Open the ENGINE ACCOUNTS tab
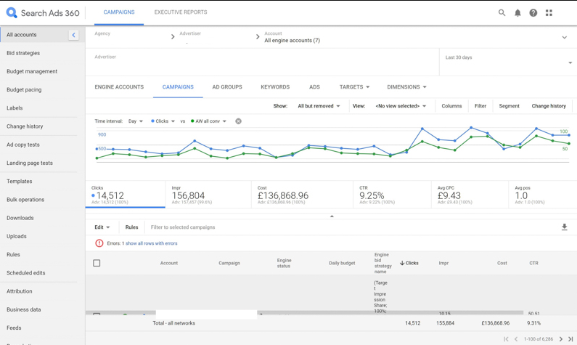577x345 pixels. point(119,87)
